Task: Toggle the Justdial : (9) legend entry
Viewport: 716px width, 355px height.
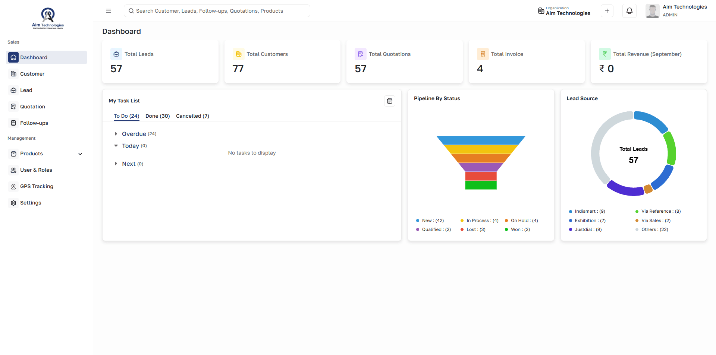Action: [585, 229]
